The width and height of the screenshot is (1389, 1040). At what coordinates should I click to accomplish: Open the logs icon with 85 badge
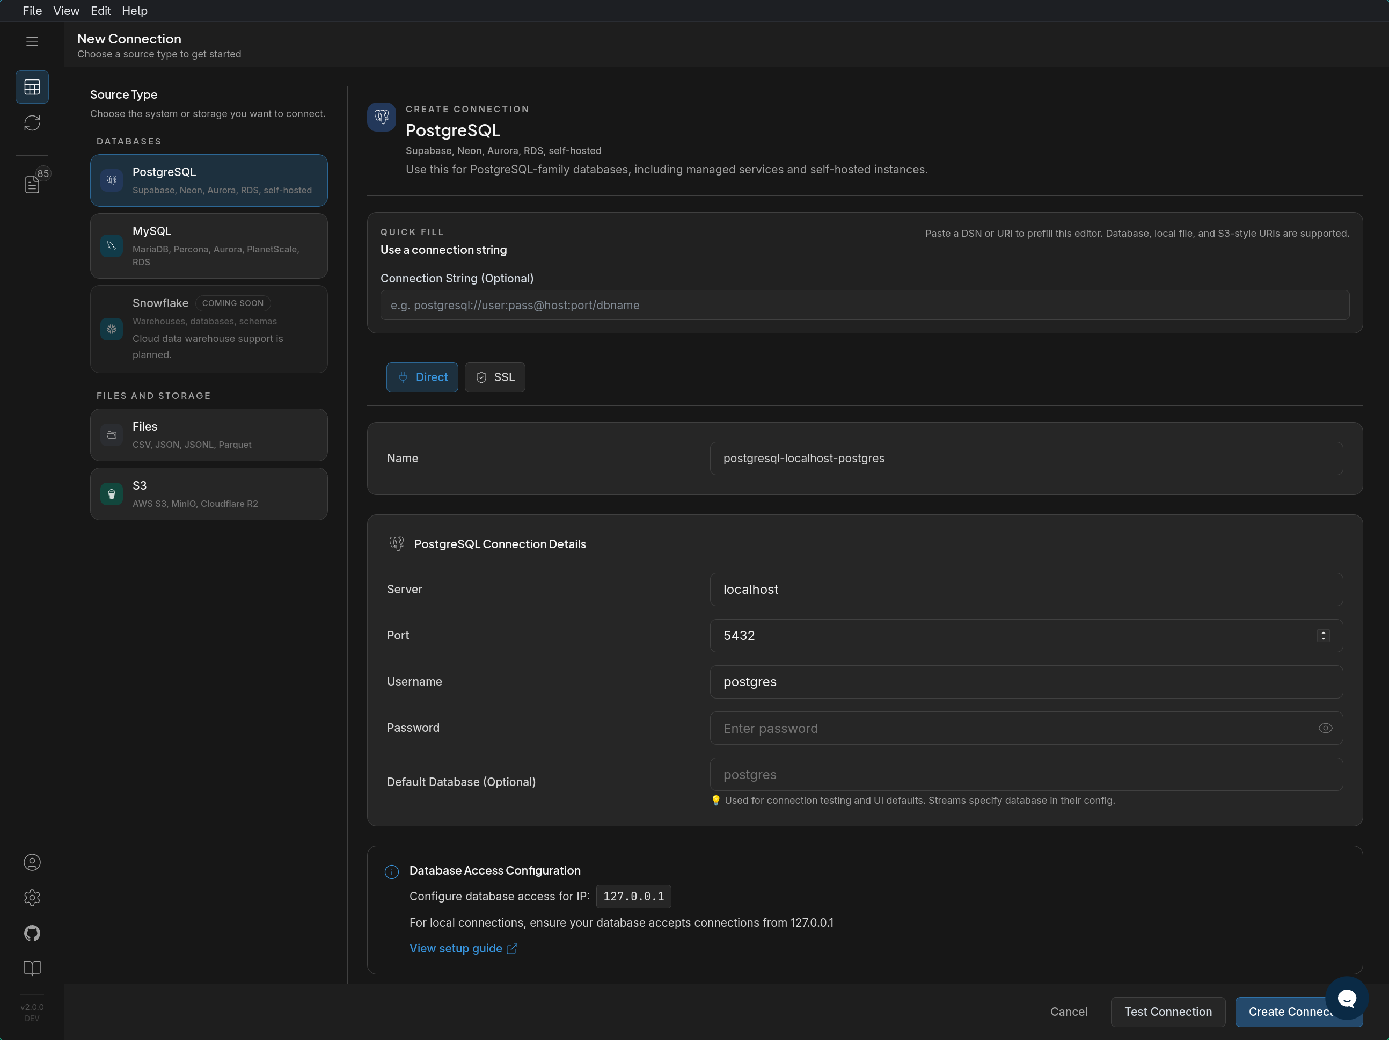coord(32,184)
